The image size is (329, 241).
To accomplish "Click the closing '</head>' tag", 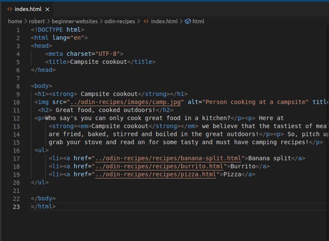I will 43,70.
